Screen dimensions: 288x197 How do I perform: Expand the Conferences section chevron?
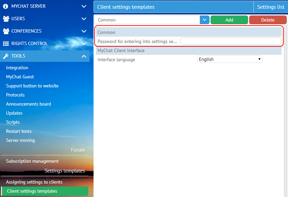pos(84,31)
